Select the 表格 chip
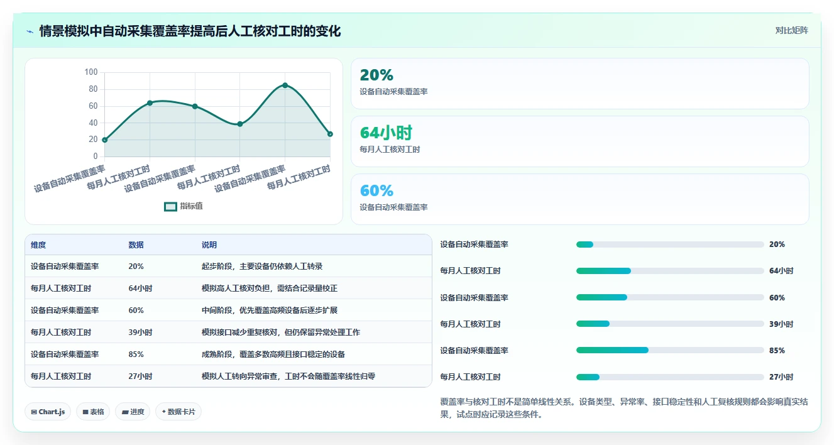The width and height of the screenshot is (834, 445). (x=93, y=412)
